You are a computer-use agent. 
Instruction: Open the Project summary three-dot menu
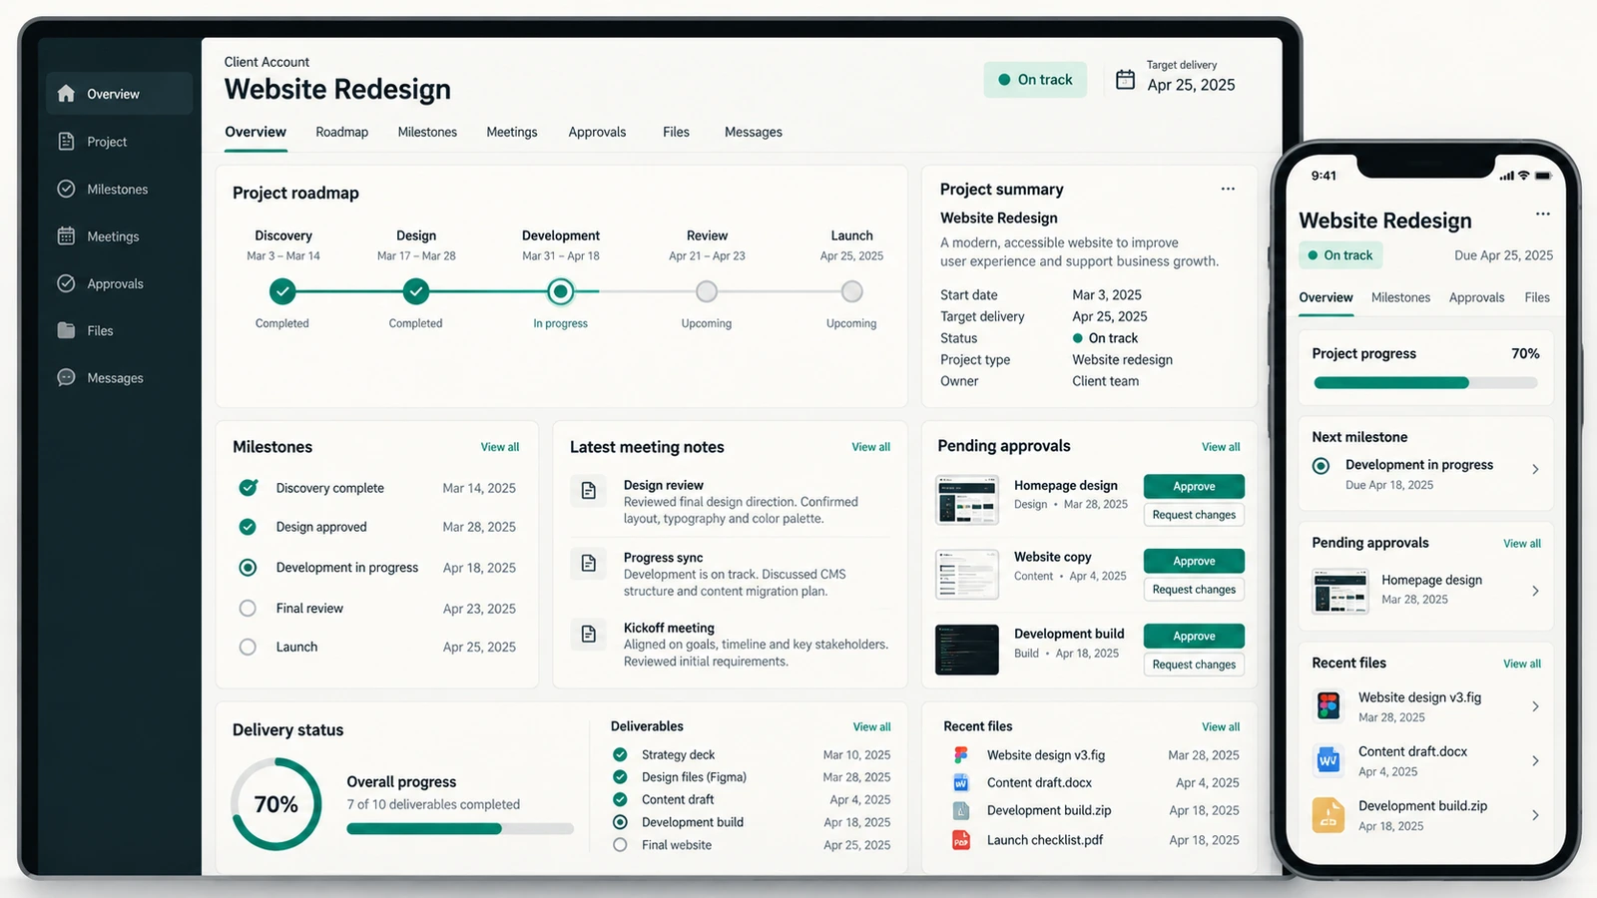1228,189
